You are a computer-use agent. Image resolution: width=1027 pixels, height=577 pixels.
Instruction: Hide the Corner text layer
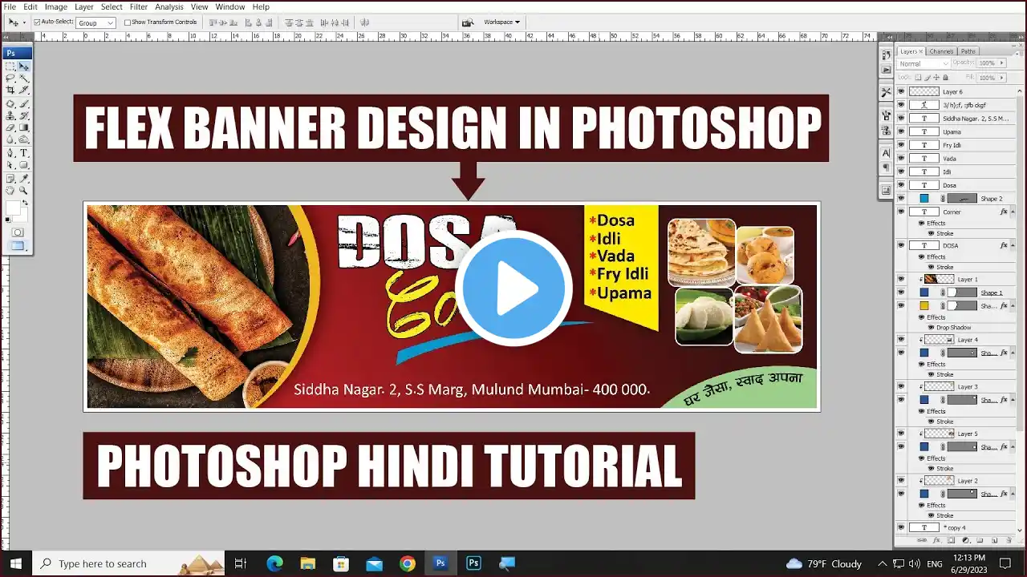coord(900,212)
